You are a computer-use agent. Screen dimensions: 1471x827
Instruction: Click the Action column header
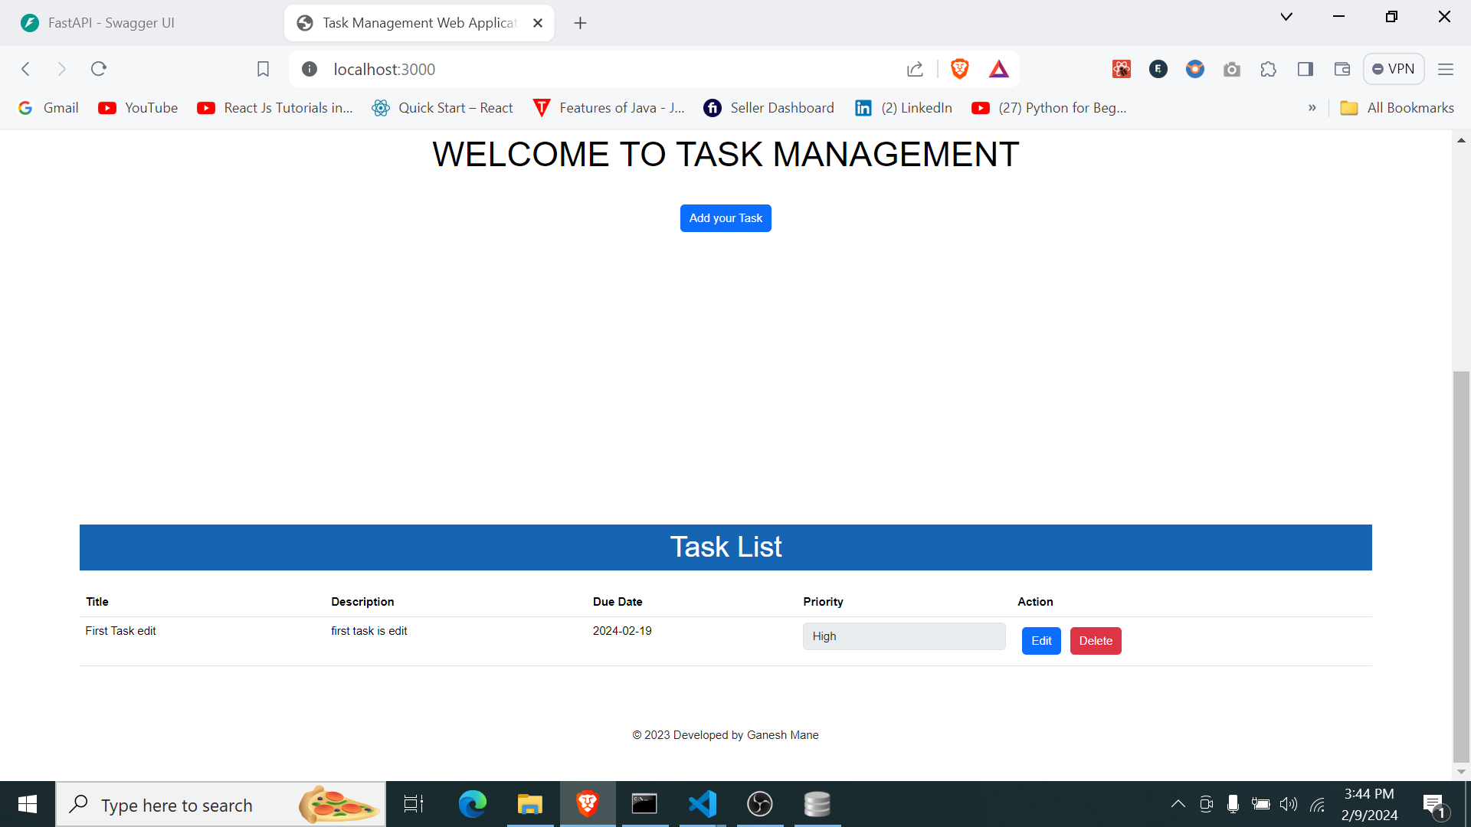pyautogui.click(x=1035, y=602)
